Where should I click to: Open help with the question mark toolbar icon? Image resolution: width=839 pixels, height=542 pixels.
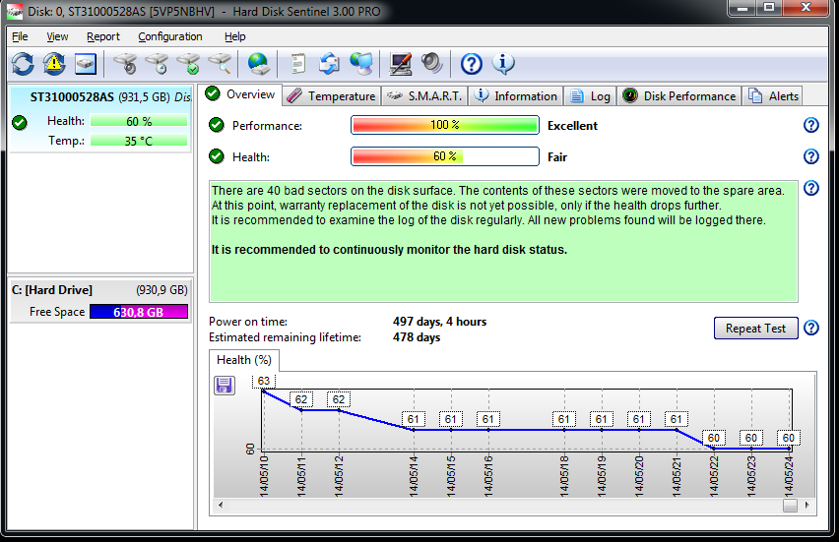click(x=472, y=64)
